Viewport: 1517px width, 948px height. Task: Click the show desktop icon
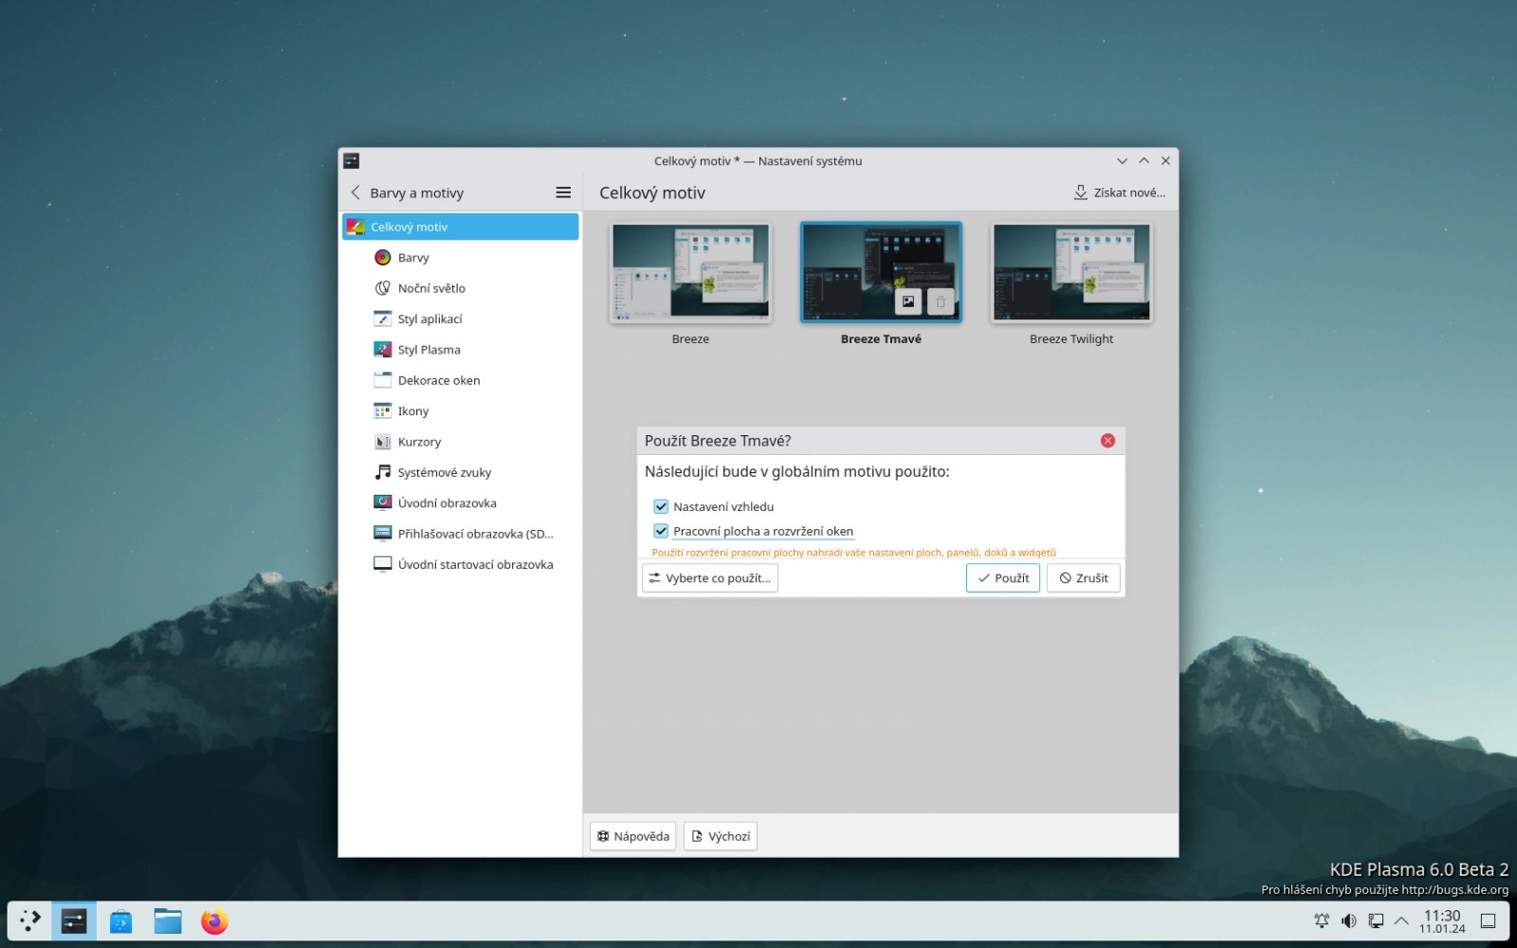click(x=1489, y=921)
